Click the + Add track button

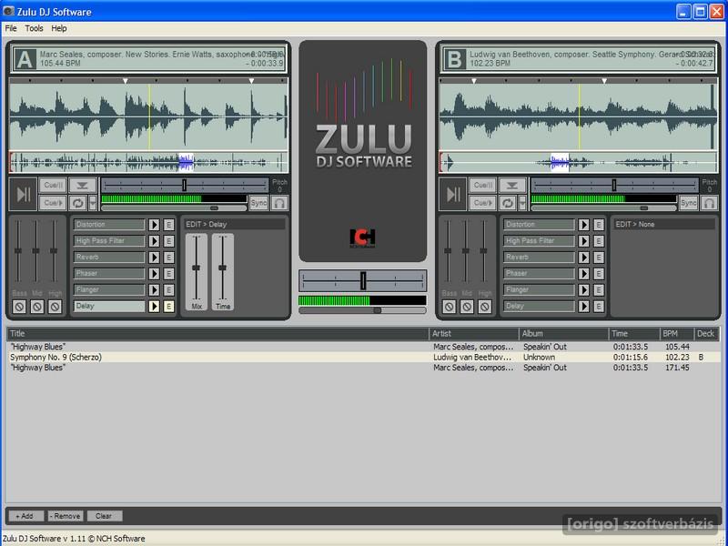pos(26,516)
